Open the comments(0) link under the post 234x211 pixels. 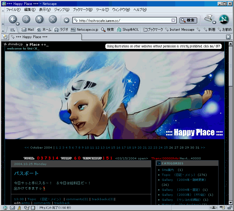[77, 199]
